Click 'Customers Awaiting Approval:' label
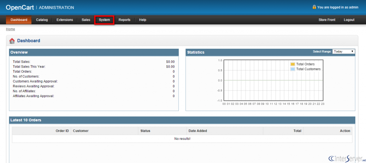Screen dimensions: 366x163 coord(35,81)
